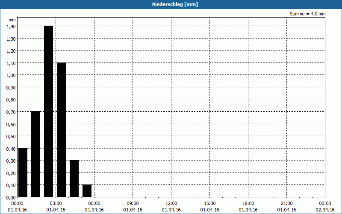342x214 pixels.
Task: Click the 0,20 y-axis label
Action: (x=11, y=173)
